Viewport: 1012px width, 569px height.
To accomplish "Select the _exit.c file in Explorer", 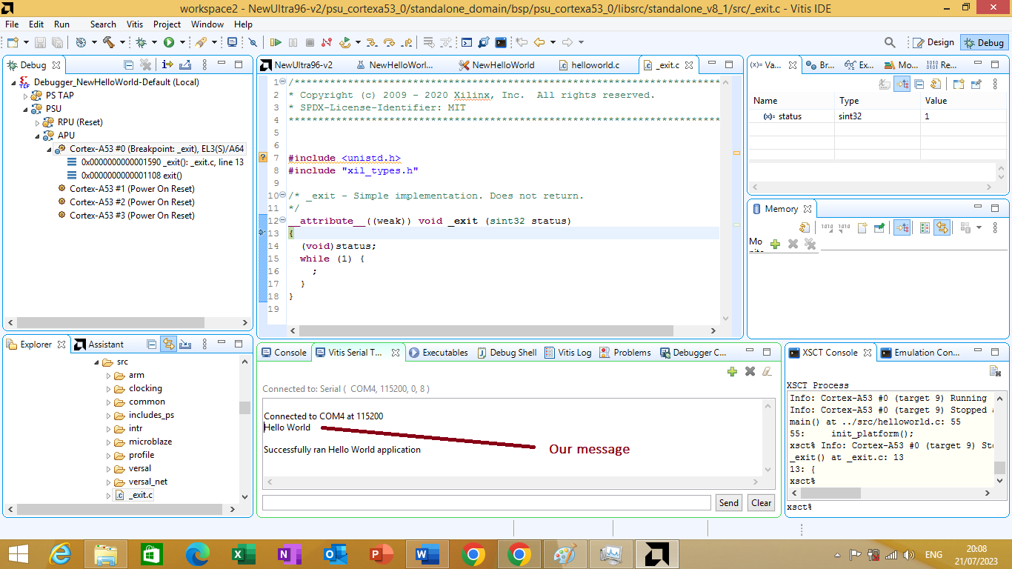I will pyautogui.click(x=134, y=495).
